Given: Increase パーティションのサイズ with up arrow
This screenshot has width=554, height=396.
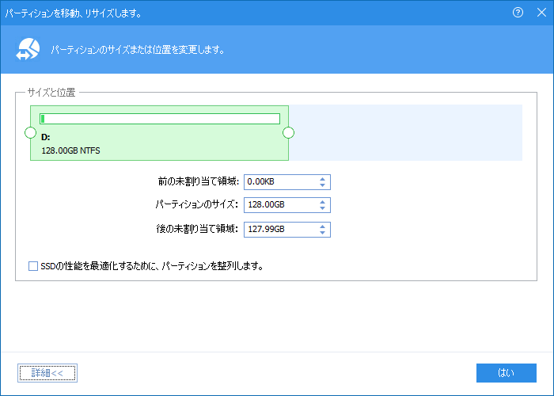Looking at the screenshot, I should 322,202.
